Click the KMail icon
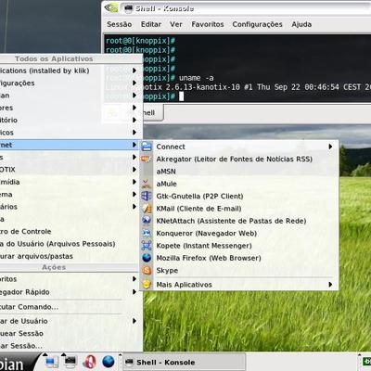This screenshot has width=371, height=371. 147,209
